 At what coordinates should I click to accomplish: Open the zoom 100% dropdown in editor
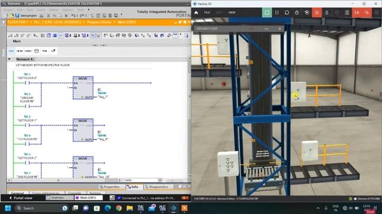click(160, 180)
